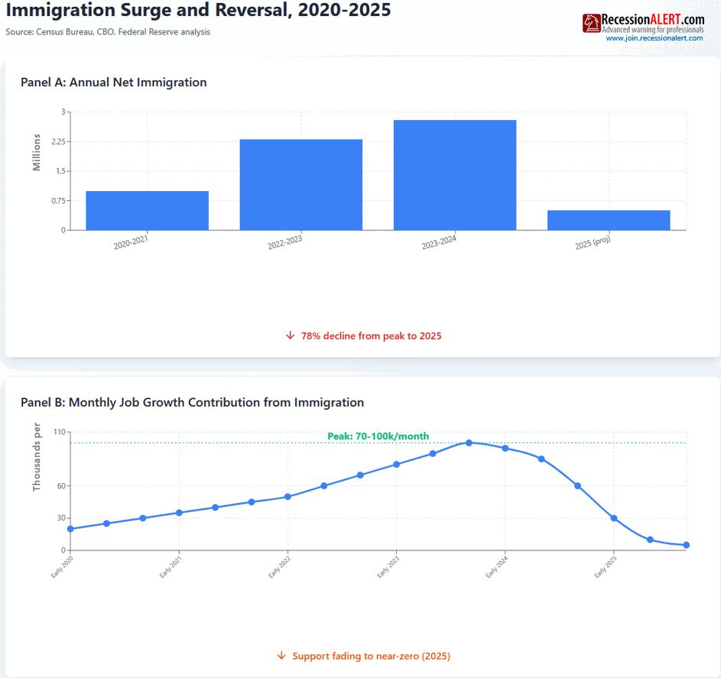Select the 2022-2023 immigration bar
This screenshot has height=678, width=721.
[x=300, y=185]
